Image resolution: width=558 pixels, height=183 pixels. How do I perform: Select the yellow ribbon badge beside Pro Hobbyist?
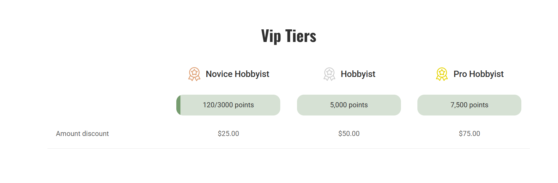(441, 74)
